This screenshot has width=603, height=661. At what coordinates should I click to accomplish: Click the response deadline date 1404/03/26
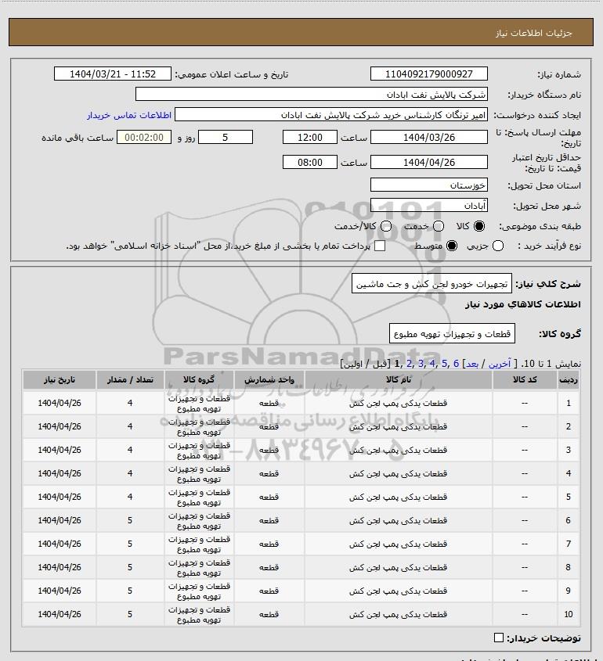(428, 137)
